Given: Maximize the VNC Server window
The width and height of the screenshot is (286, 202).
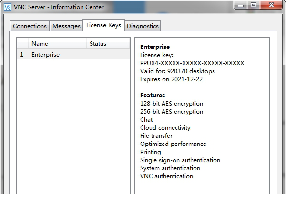Looking at the screenshot, I should click(254, 5).
